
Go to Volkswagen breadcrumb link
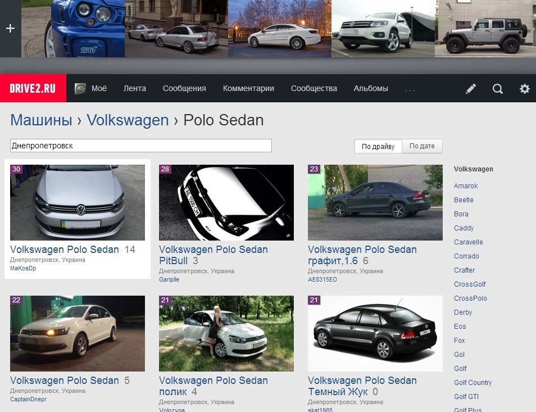coord(128,120)
